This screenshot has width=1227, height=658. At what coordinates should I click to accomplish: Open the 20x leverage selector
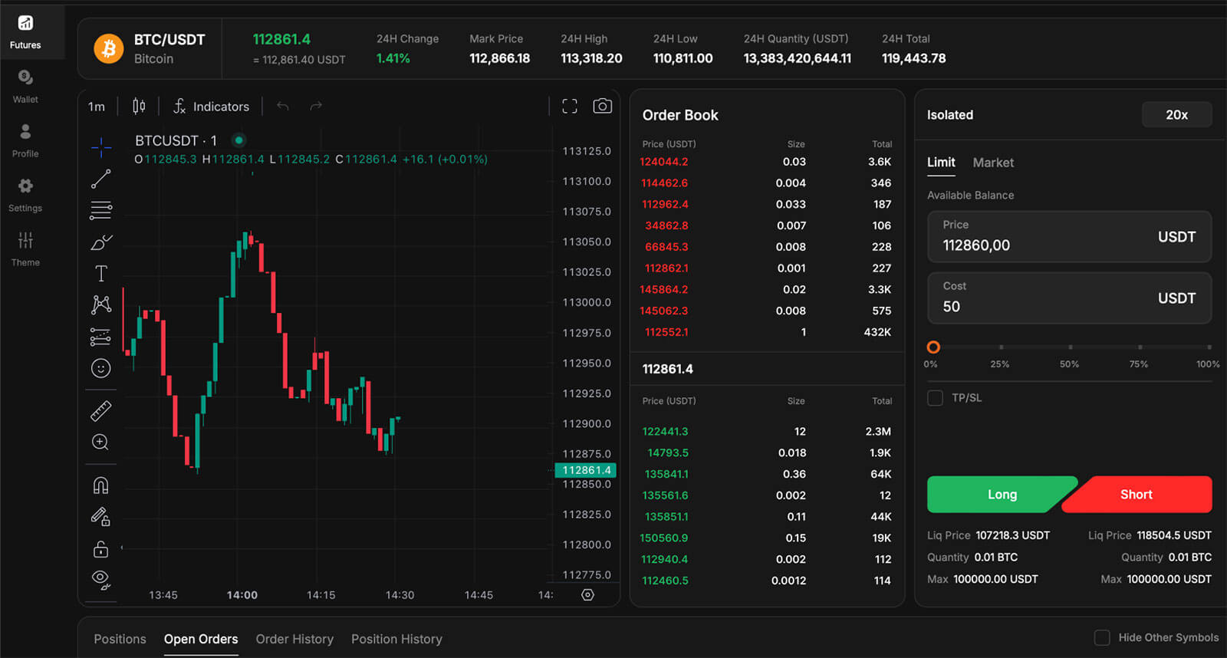tap(1176, 115)
